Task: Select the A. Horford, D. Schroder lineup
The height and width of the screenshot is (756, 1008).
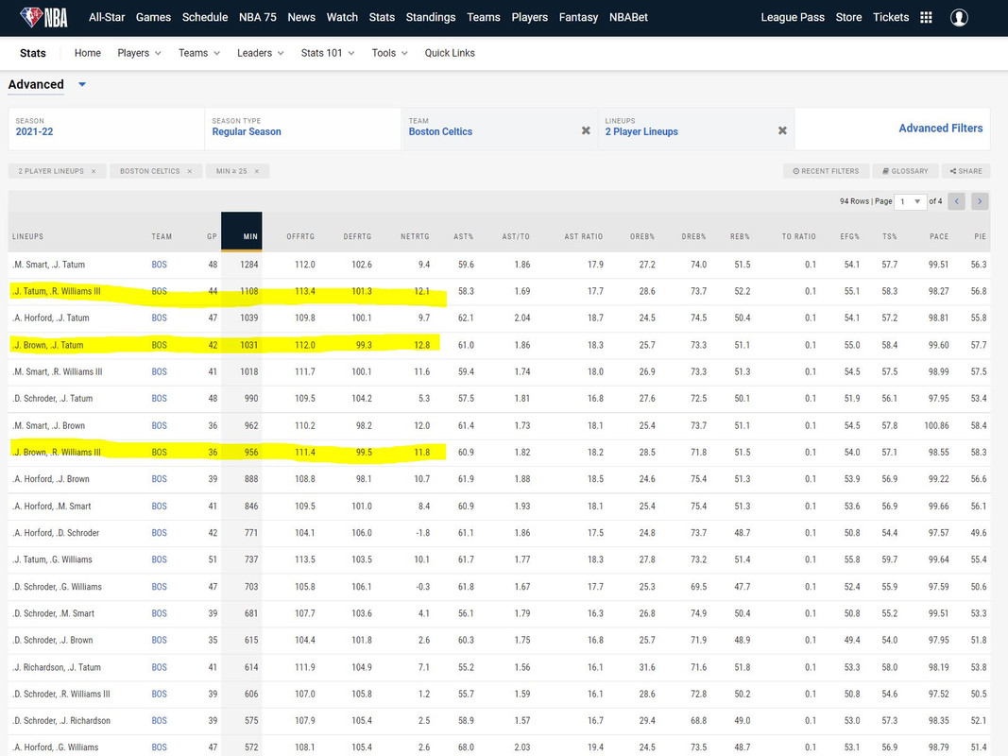Action: click(56, 533)
